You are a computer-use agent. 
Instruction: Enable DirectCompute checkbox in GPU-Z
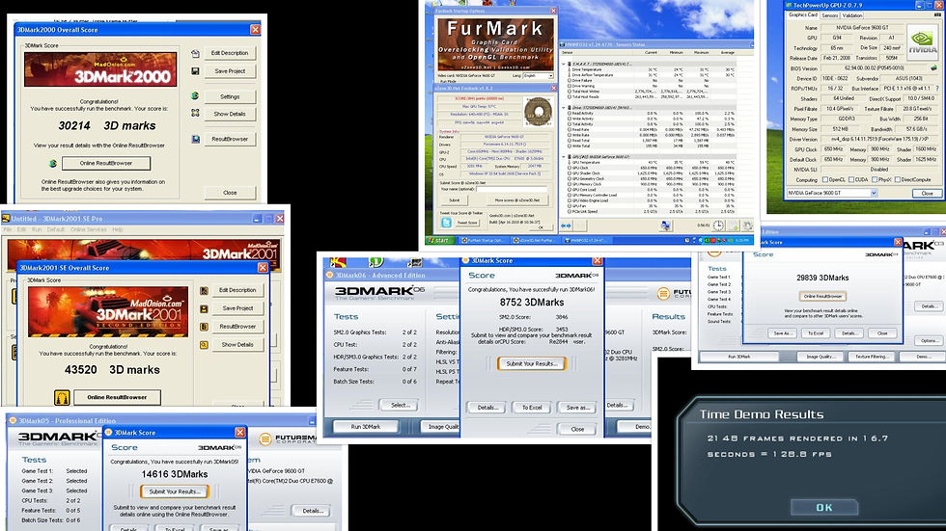[x=898, y=179]
